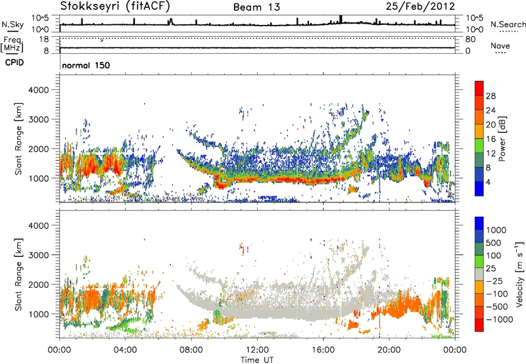Select the "04:00" time tick label
This screenshot has height=364, width=526.
(125, 350)
